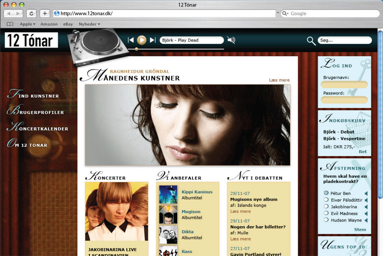Reload the page with refresh button
Image resolution: width=383 pixels, height=256 pixels.
point(31,13)
